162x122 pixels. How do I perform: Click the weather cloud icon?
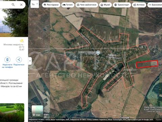(x=22, y=41)
